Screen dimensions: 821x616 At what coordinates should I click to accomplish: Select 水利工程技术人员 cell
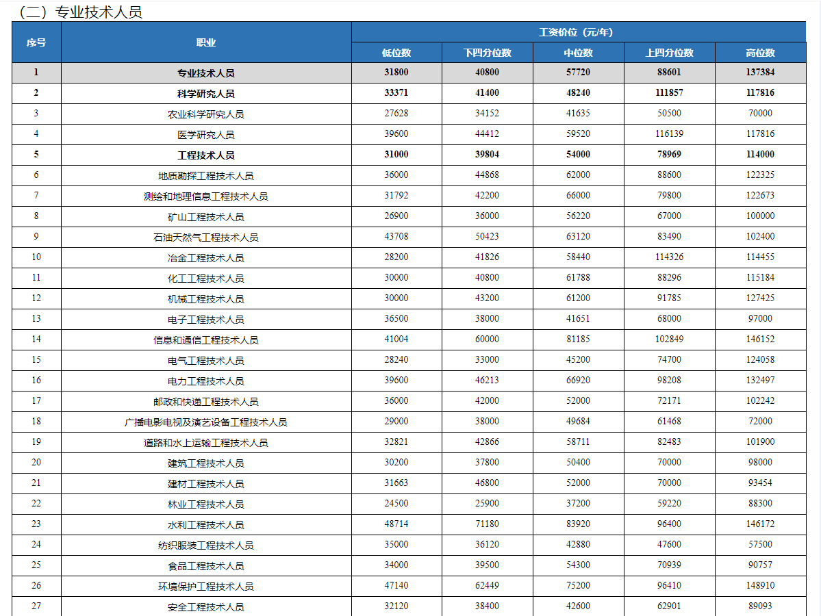pyautogui.click(x=206, y=524)
